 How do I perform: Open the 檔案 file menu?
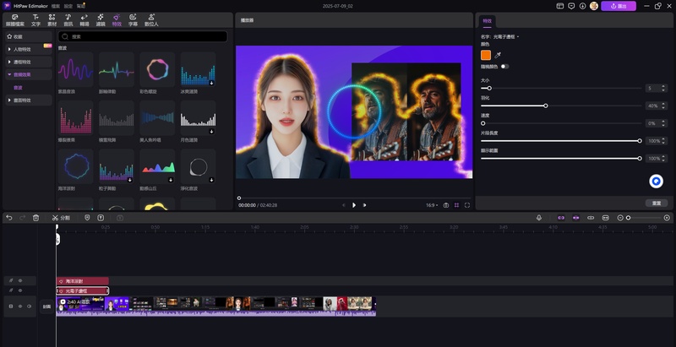pos(56,6)
